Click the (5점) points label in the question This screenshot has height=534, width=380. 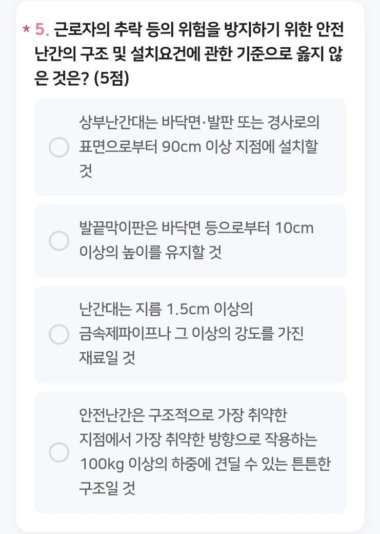coord(112,79)
